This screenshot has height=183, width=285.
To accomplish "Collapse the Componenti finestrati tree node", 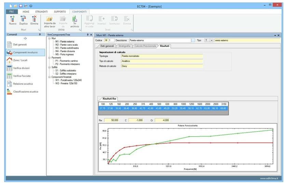I will pyautogui.click(x=49, y=77).
